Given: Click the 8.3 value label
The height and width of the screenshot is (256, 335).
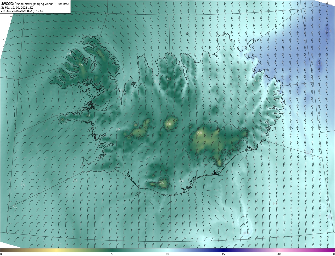Looking at the screenshot, I should [156, 81].
